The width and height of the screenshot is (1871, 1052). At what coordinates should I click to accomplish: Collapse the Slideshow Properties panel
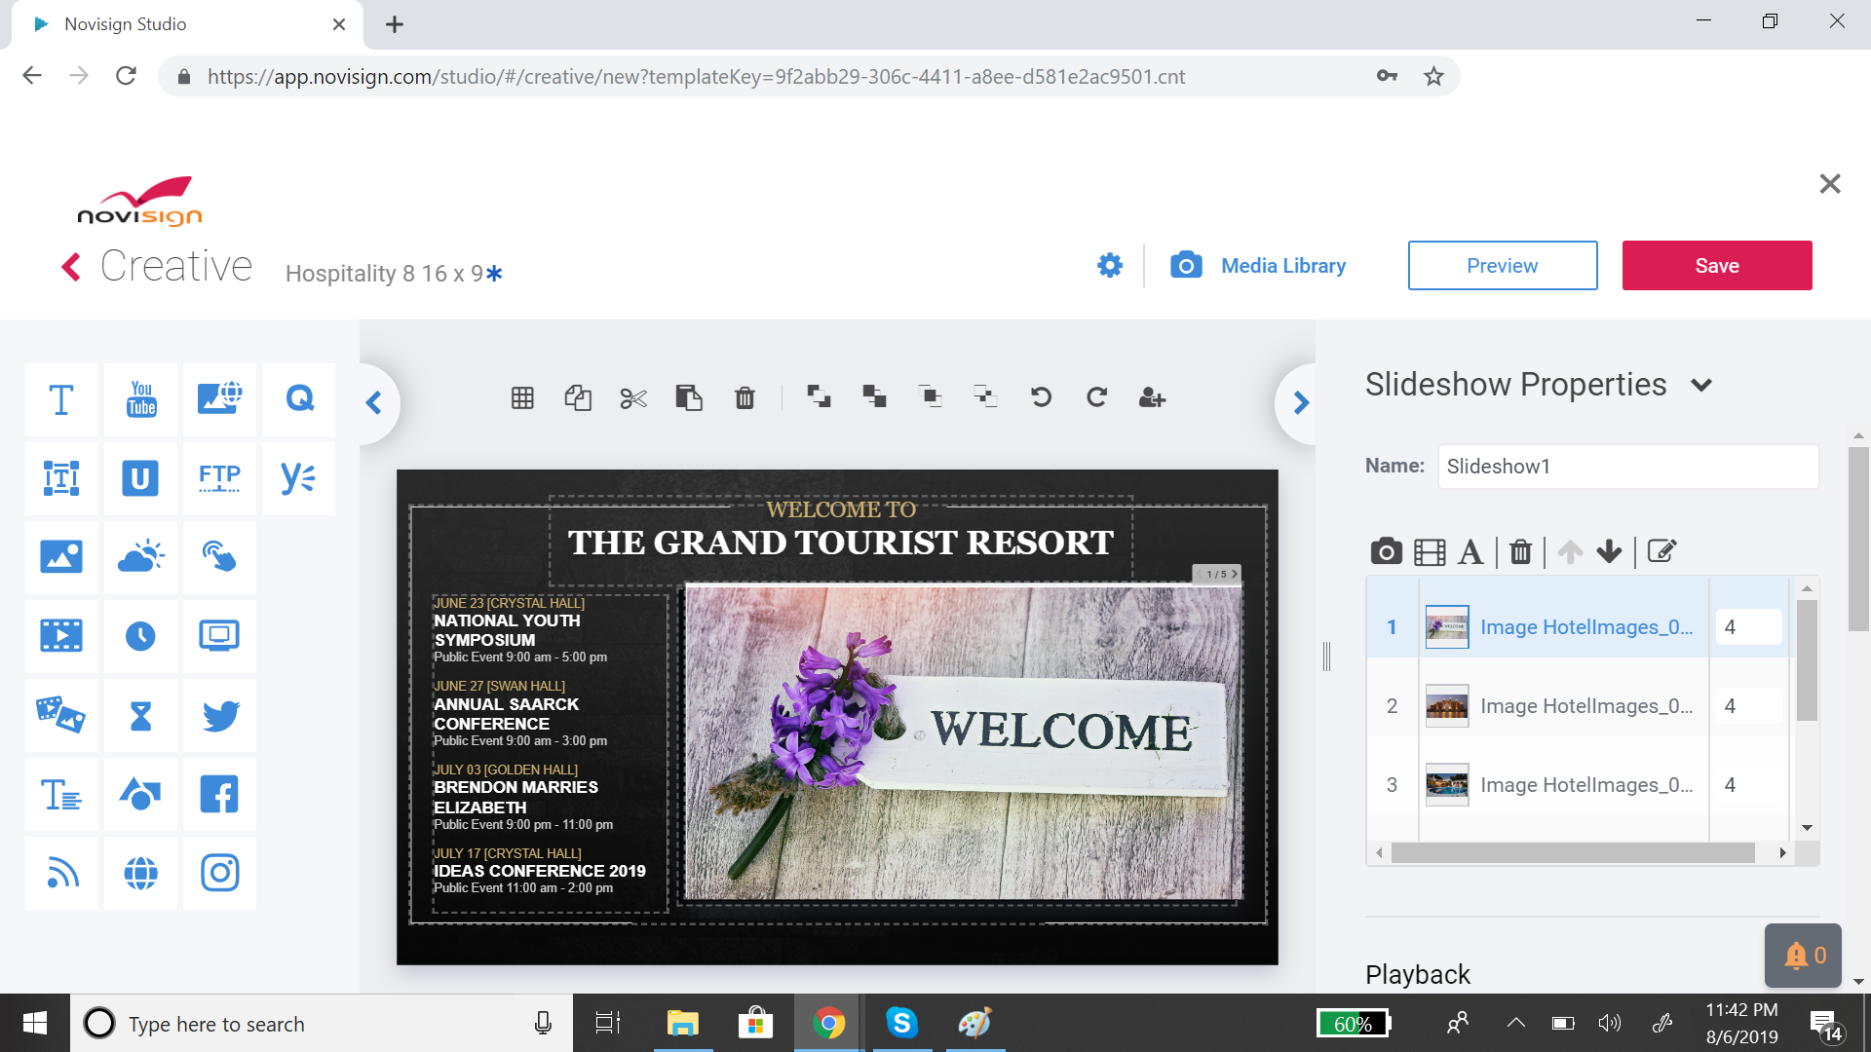point(1701,385)
